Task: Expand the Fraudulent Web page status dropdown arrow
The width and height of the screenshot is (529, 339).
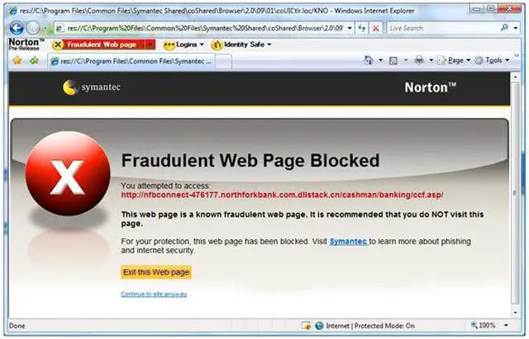Action: pyautogui.click(x=150, y=44)
